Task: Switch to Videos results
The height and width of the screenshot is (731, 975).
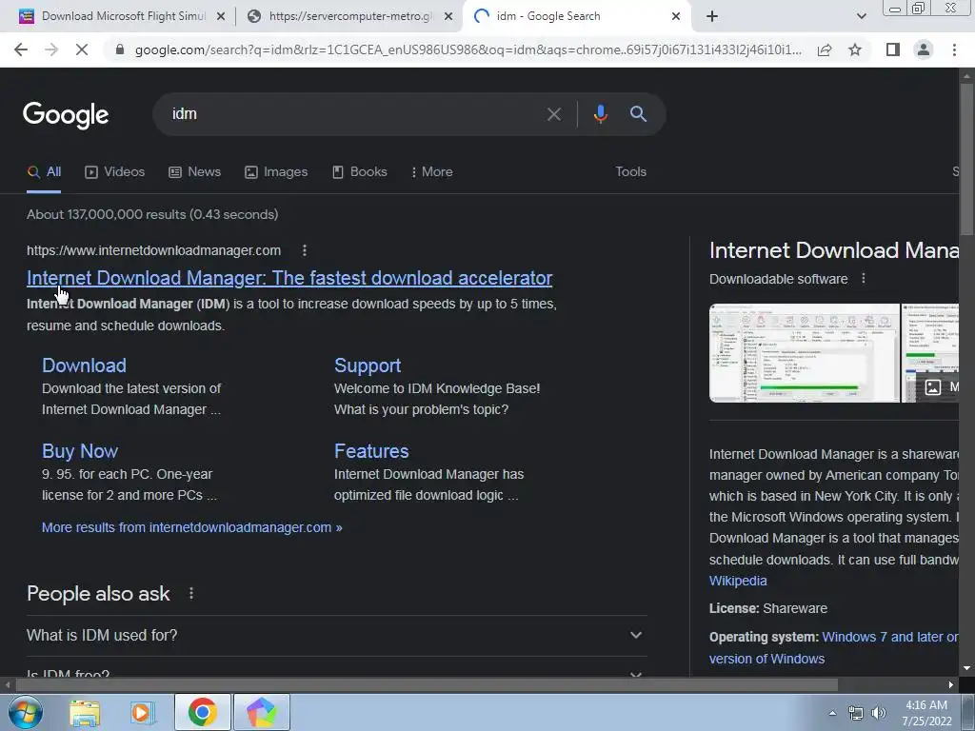Action: click(x=115, y=172)
